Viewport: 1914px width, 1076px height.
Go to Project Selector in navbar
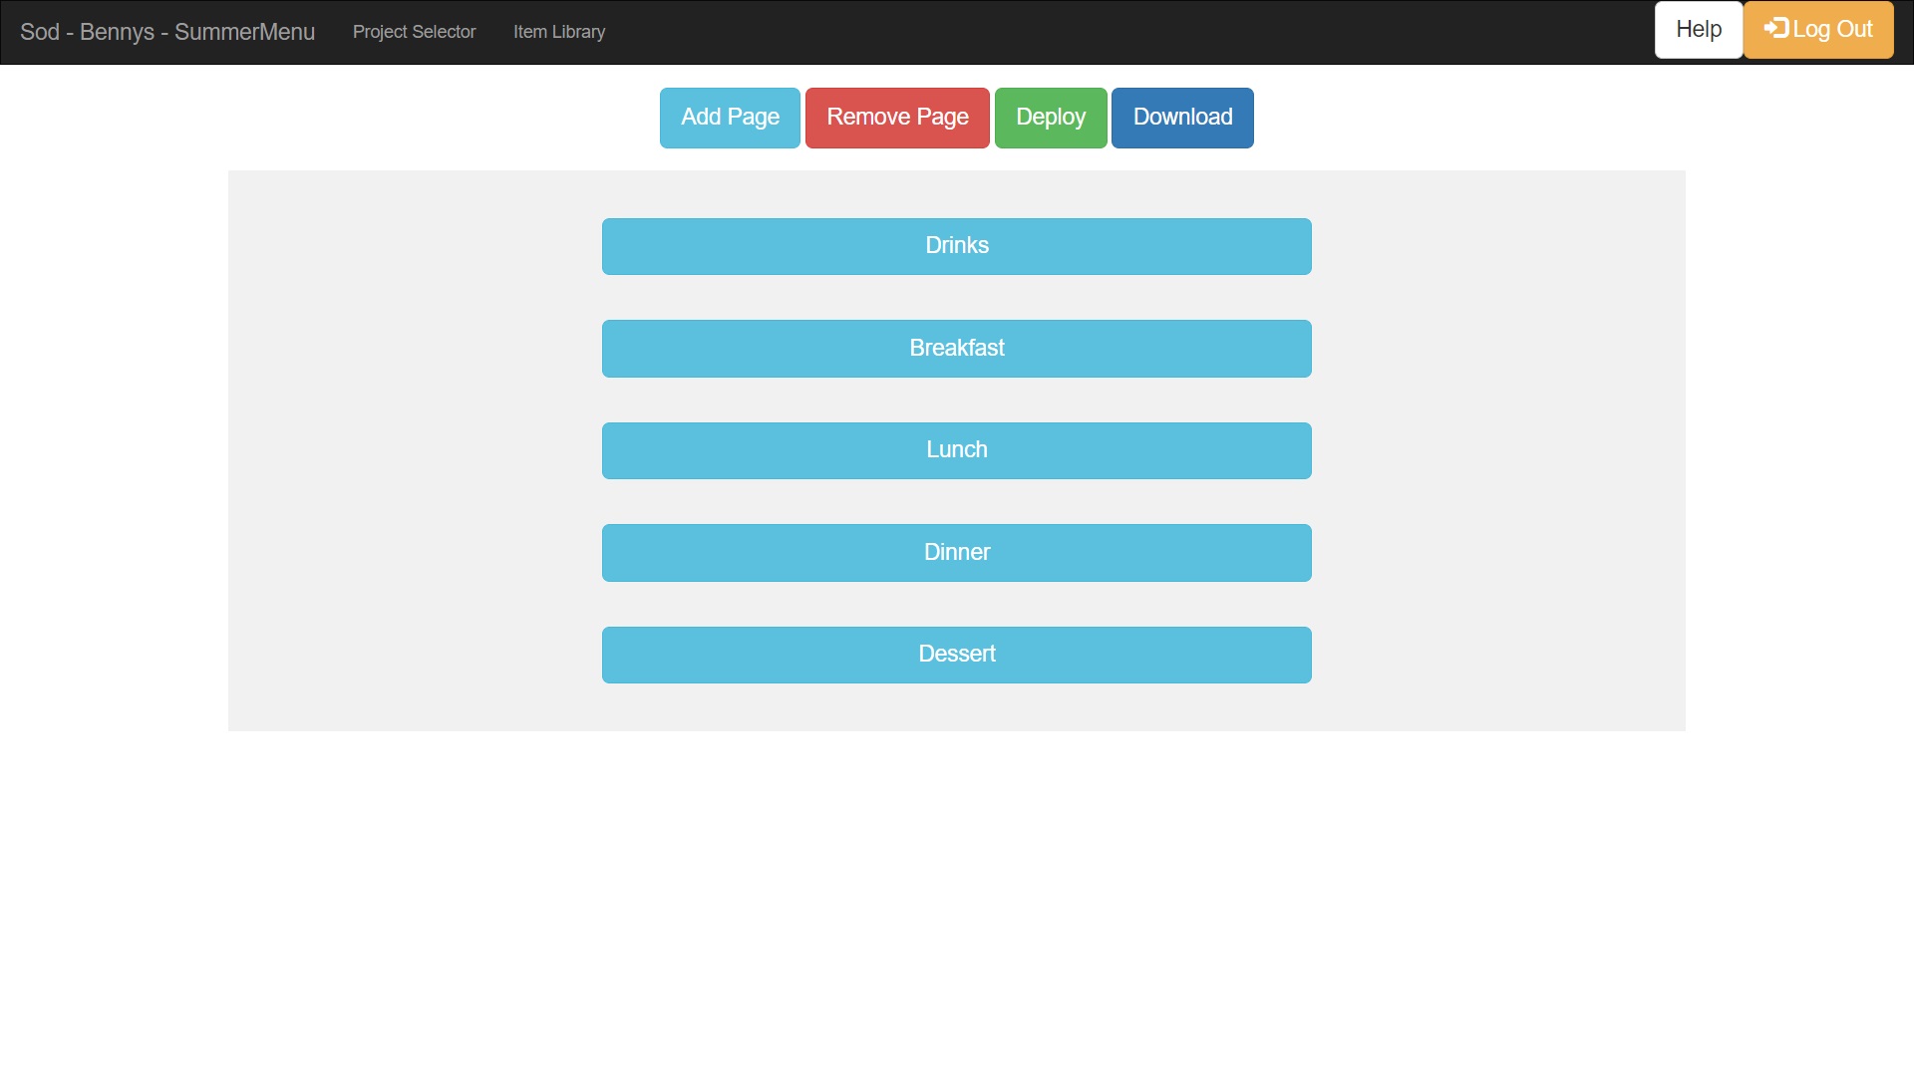point(414,32)
